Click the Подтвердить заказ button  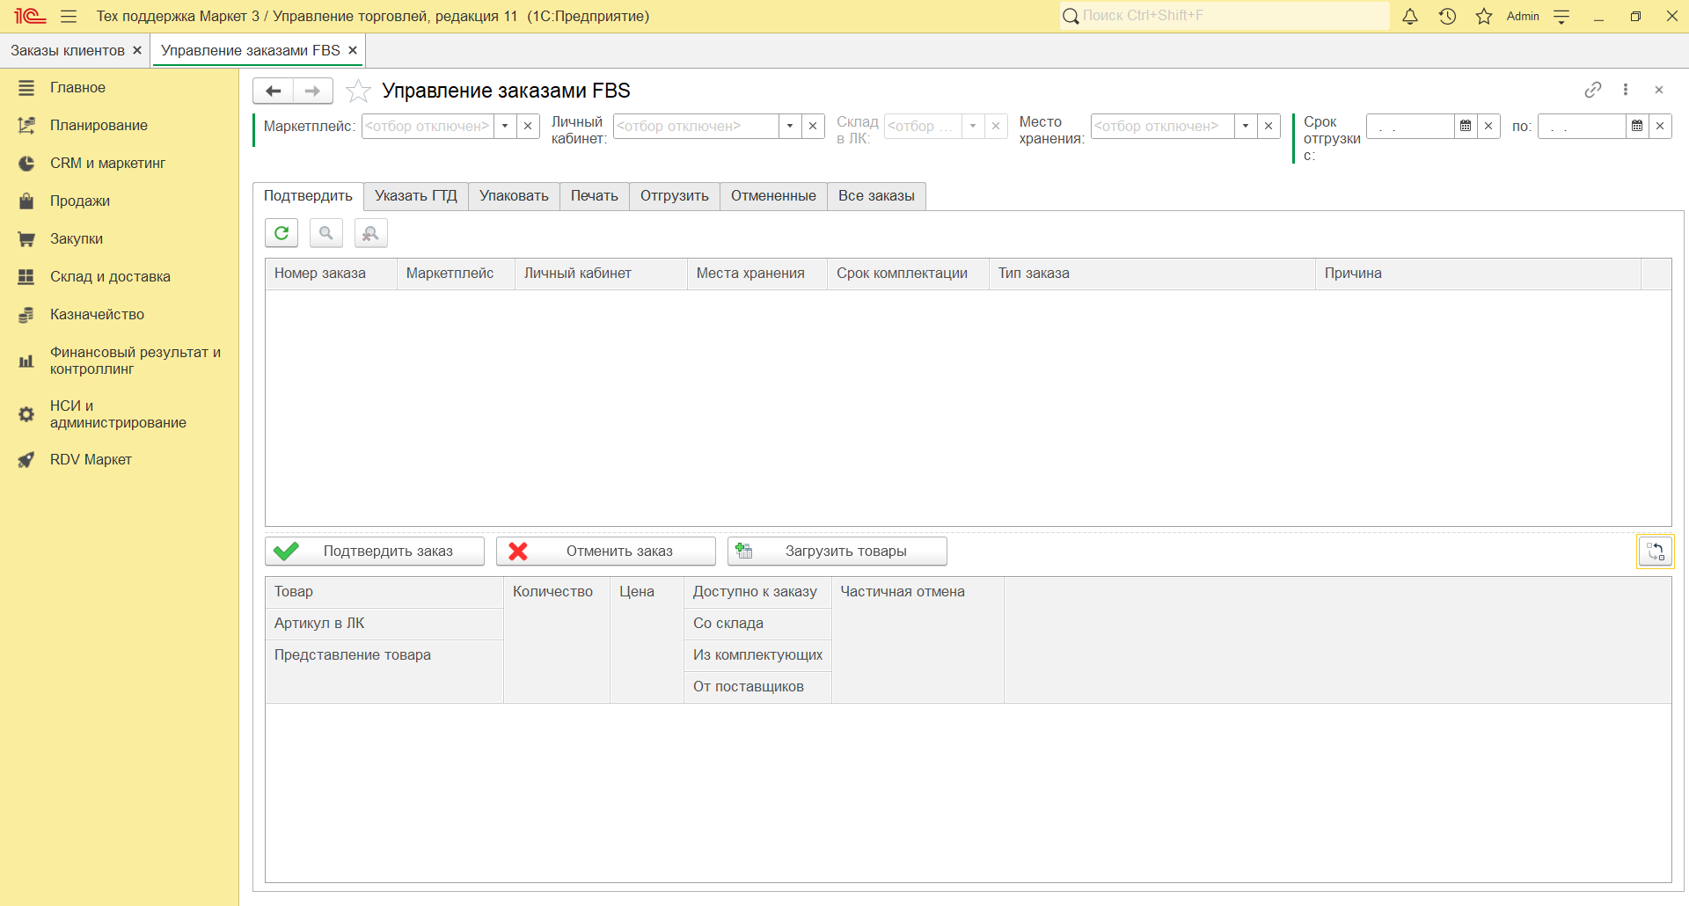375,552
